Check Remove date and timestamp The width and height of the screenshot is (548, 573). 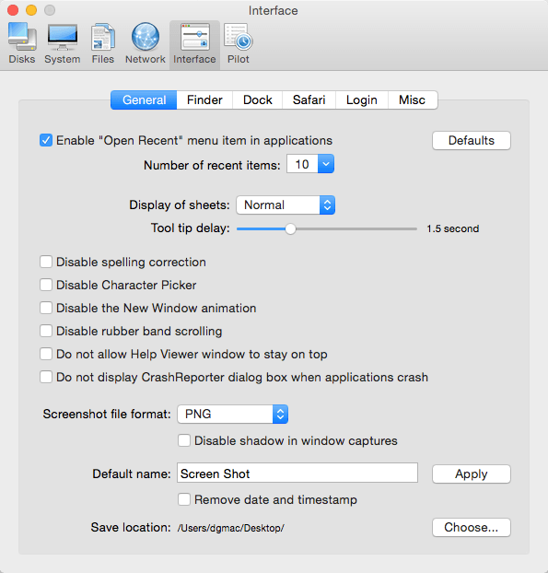point(184,499)
